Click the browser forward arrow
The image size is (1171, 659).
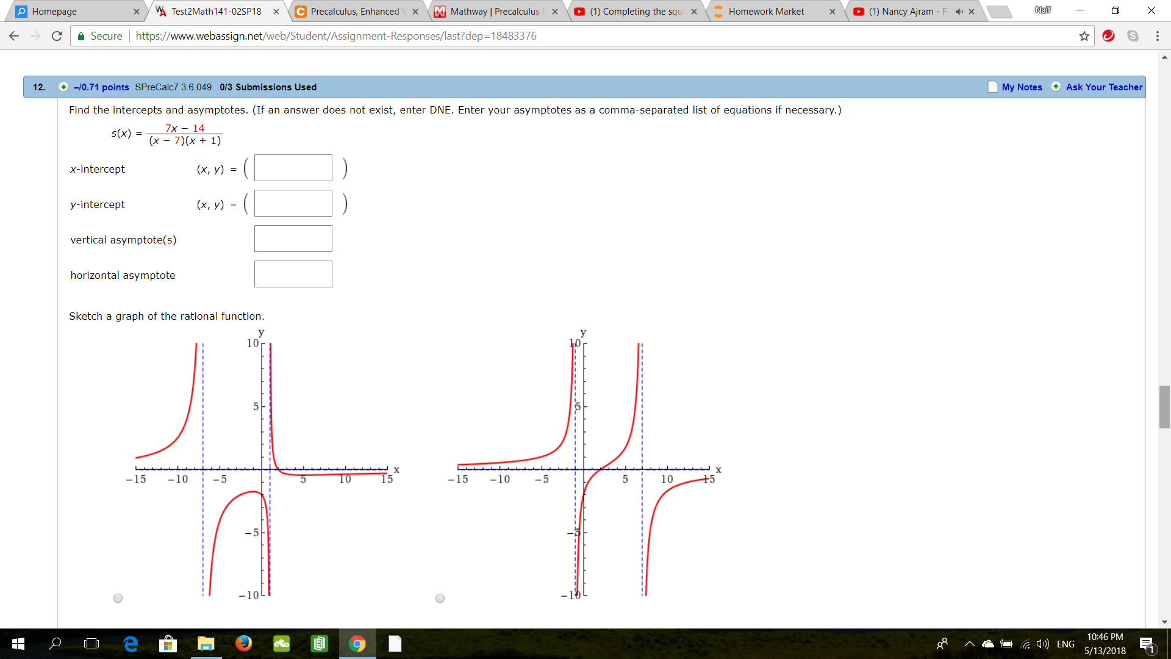point(35,36)
